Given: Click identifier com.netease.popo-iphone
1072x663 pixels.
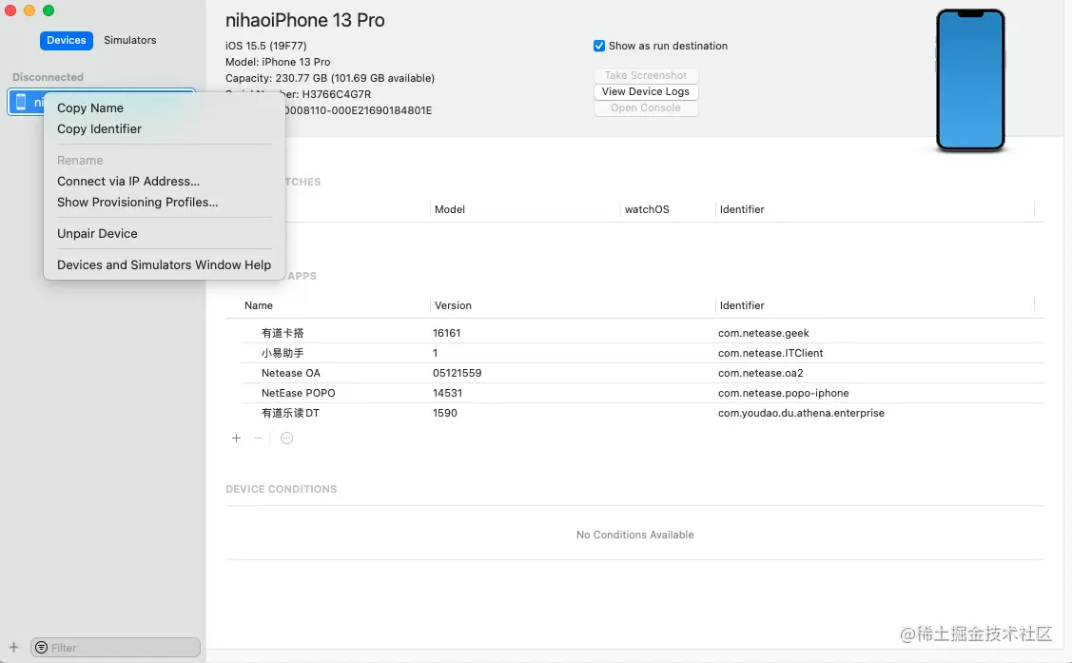Looking at the screenshot, I should (784, 393).
